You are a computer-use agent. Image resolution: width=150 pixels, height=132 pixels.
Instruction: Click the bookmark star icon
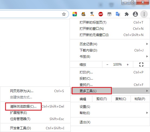tap(64, 14)
